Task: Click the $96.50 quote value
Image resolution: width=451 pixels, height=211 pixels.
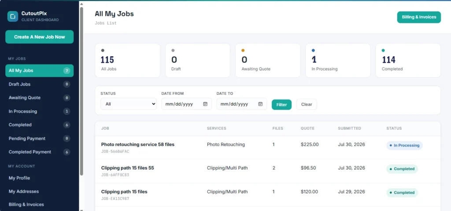Action: point(308,168)
